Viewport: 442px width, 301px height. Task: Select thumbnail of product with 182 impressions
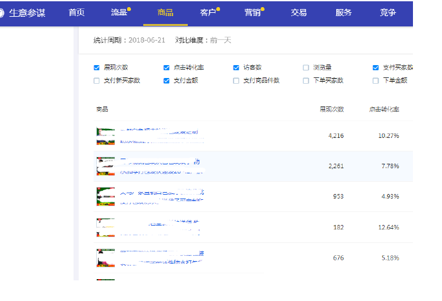coord(105,227)
